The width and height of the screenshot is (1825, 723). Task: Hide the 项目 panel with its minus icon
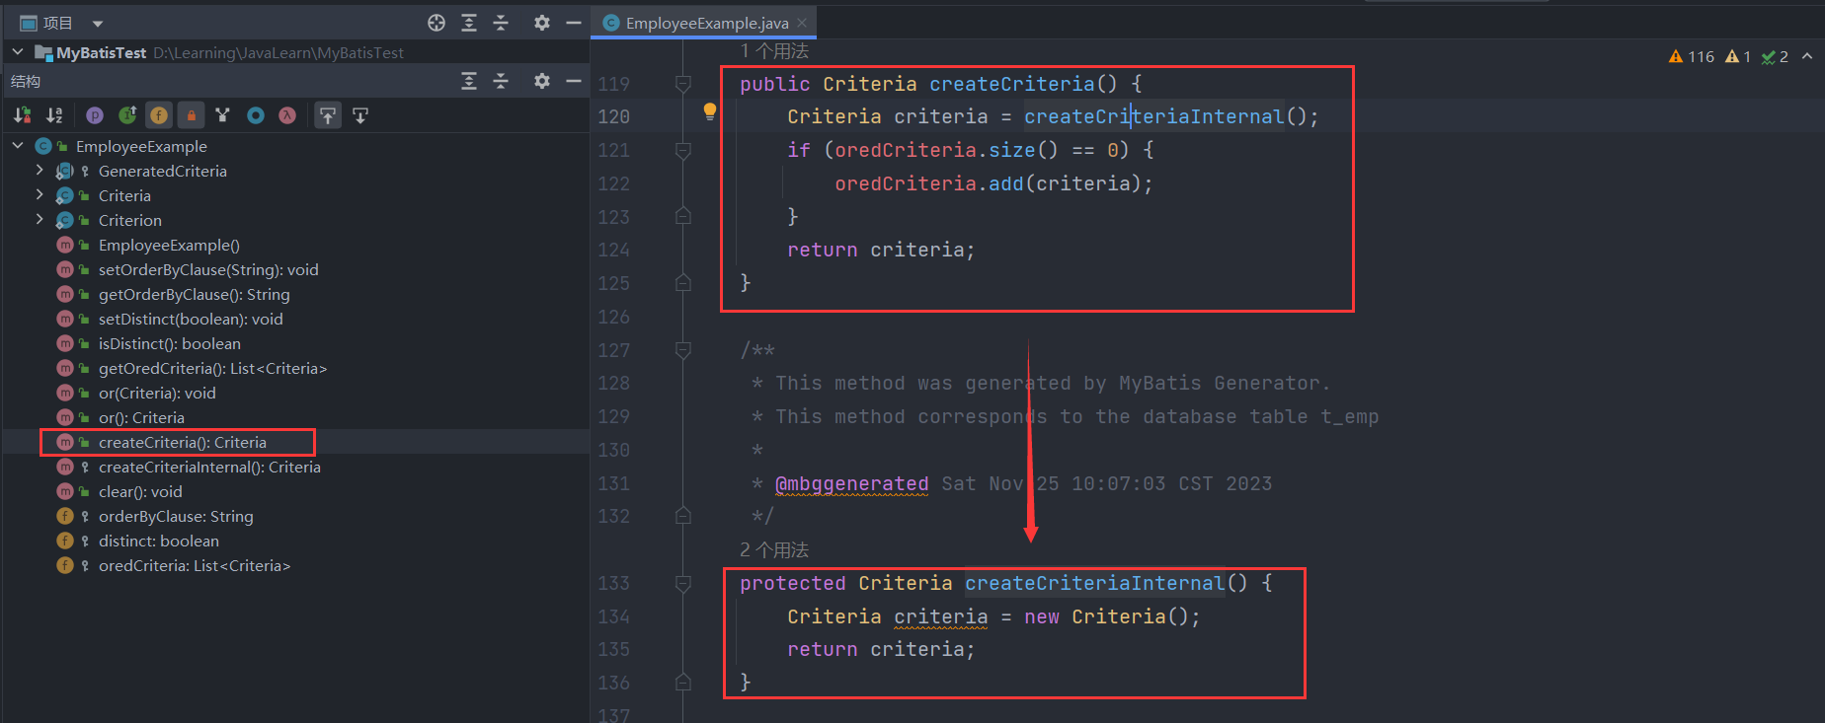click(x=573, y=23)
